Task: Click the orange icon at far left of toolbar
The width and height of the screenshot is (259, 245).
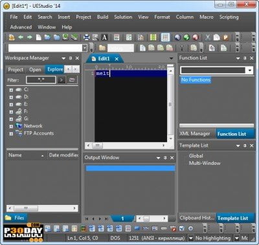Action: [12, 37]
